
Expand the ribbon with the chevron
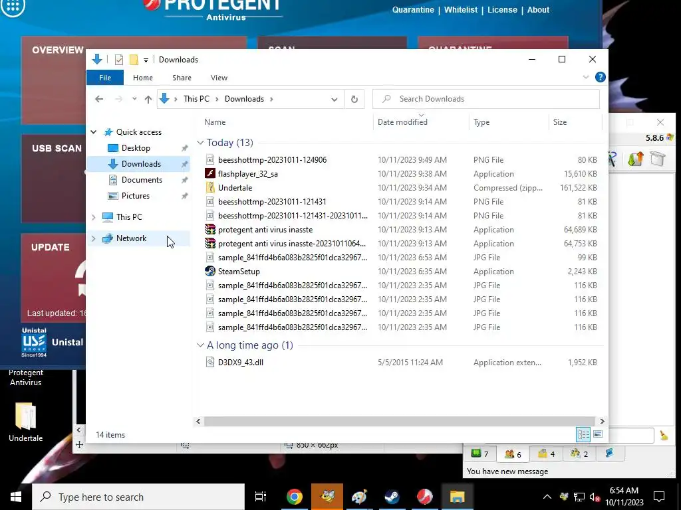click(586, 77)
